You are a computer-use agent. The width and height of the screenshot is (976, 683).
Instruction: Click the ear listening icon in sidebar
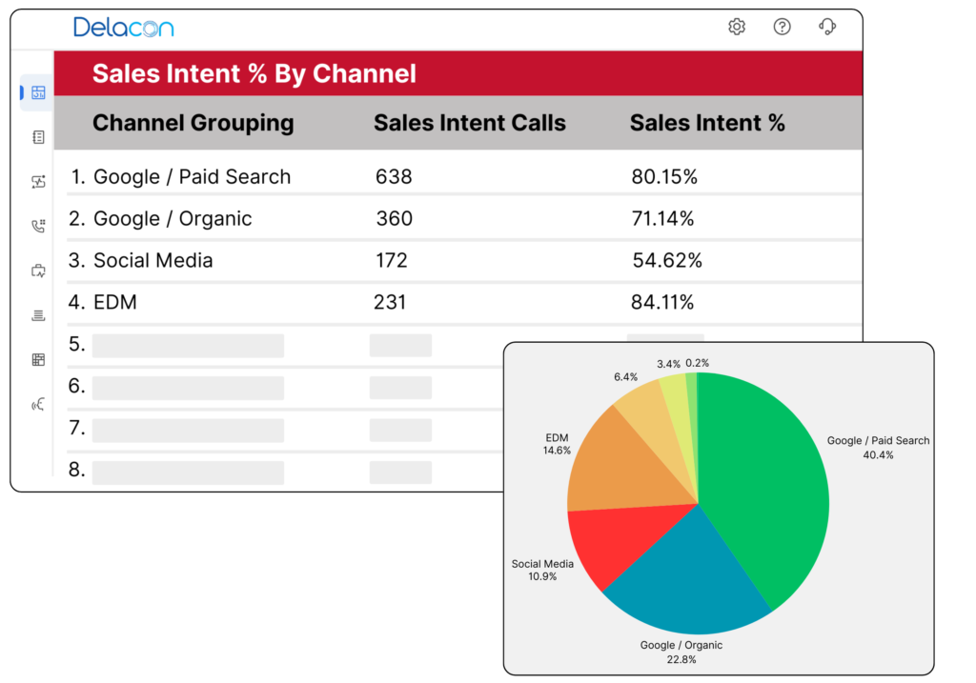tap(38, 405)
